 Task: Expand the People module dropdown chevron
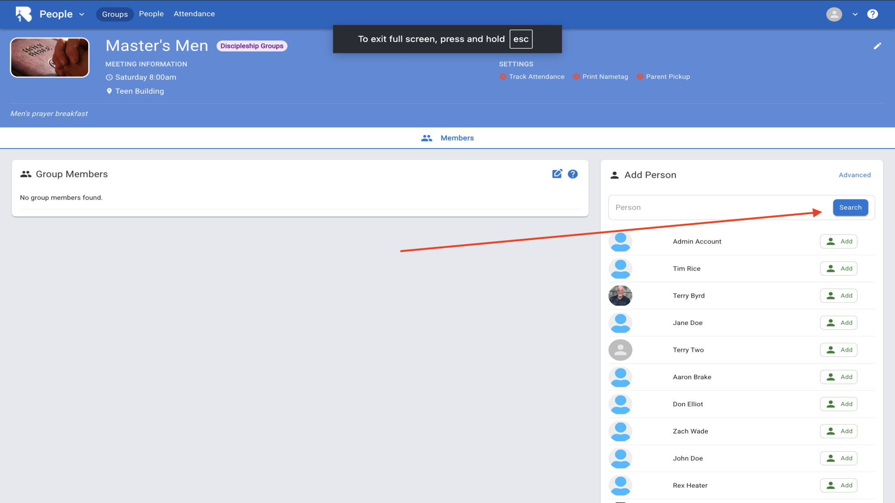point(82,14)
